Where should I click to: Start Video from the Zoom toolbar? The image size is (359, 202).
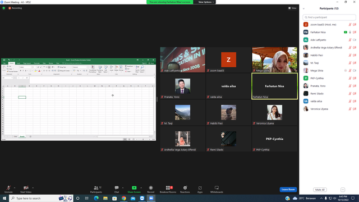coord(26,189)
